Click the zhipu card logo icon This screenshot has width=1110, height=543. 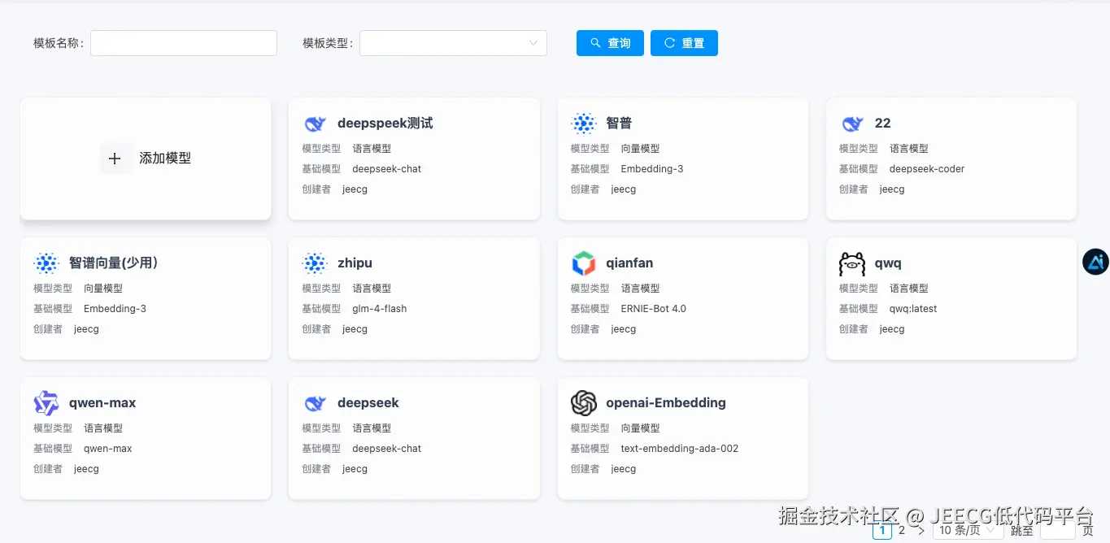[x=315, y=263]
